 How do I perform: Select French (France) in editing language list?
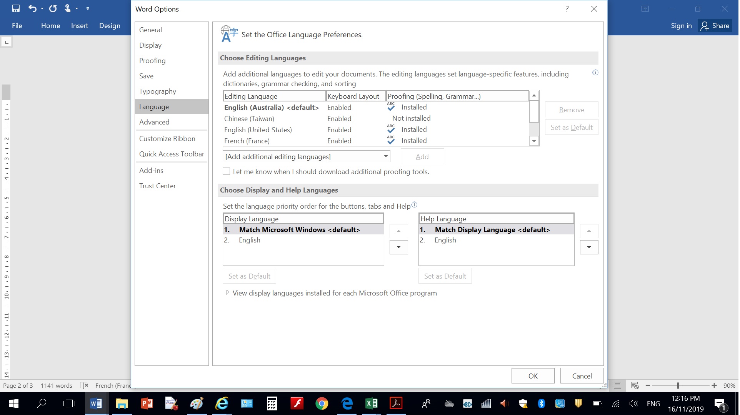[247, 141]
